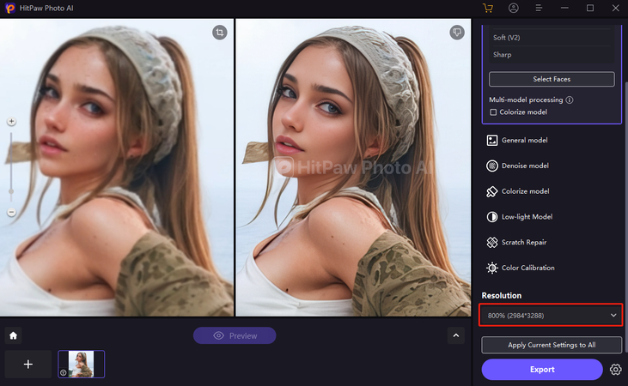Click the thumbs-down feedback icon
Screen dimensions: 628x386
click(x=457, y=33)
